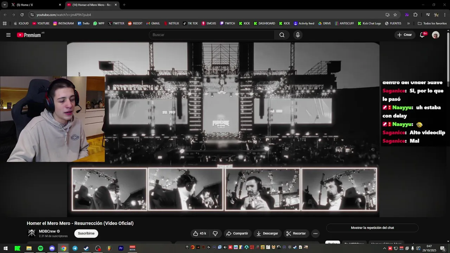The image size is (450, 253).
Task: Reload the page in Chrome
Action: pos(22,15)
